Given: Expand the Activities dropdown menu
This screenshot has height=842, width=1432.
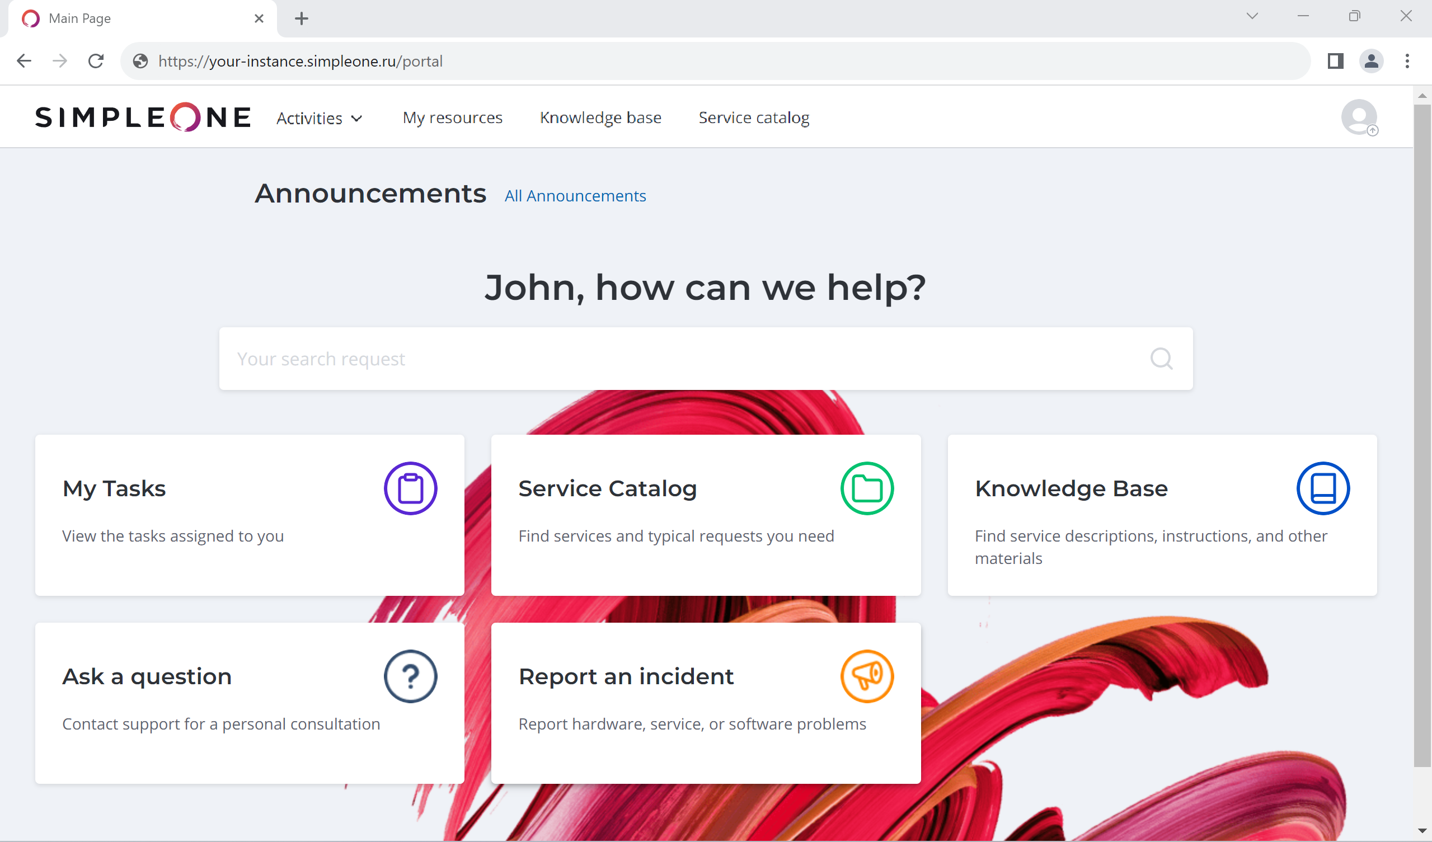Looking at the screenshot, I should coord(320,118).
